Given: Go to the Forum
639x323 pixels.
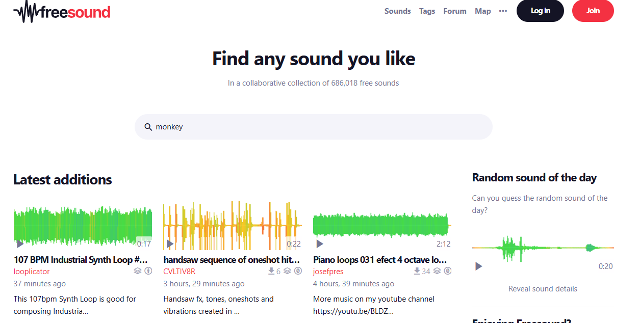Looking at the screenshot, I should (x=455, y=11).
